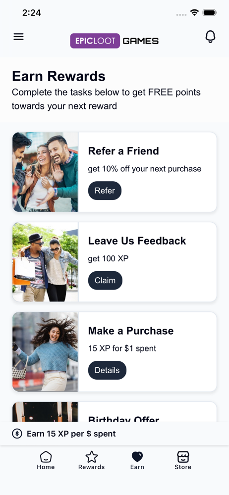Select the Store tab label
This screenshot has width=229, height=495.
click(x=183, y=467)
